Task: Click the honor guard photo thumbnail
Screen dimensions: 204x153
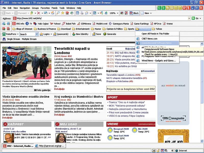Action: [x=27, y=63]
